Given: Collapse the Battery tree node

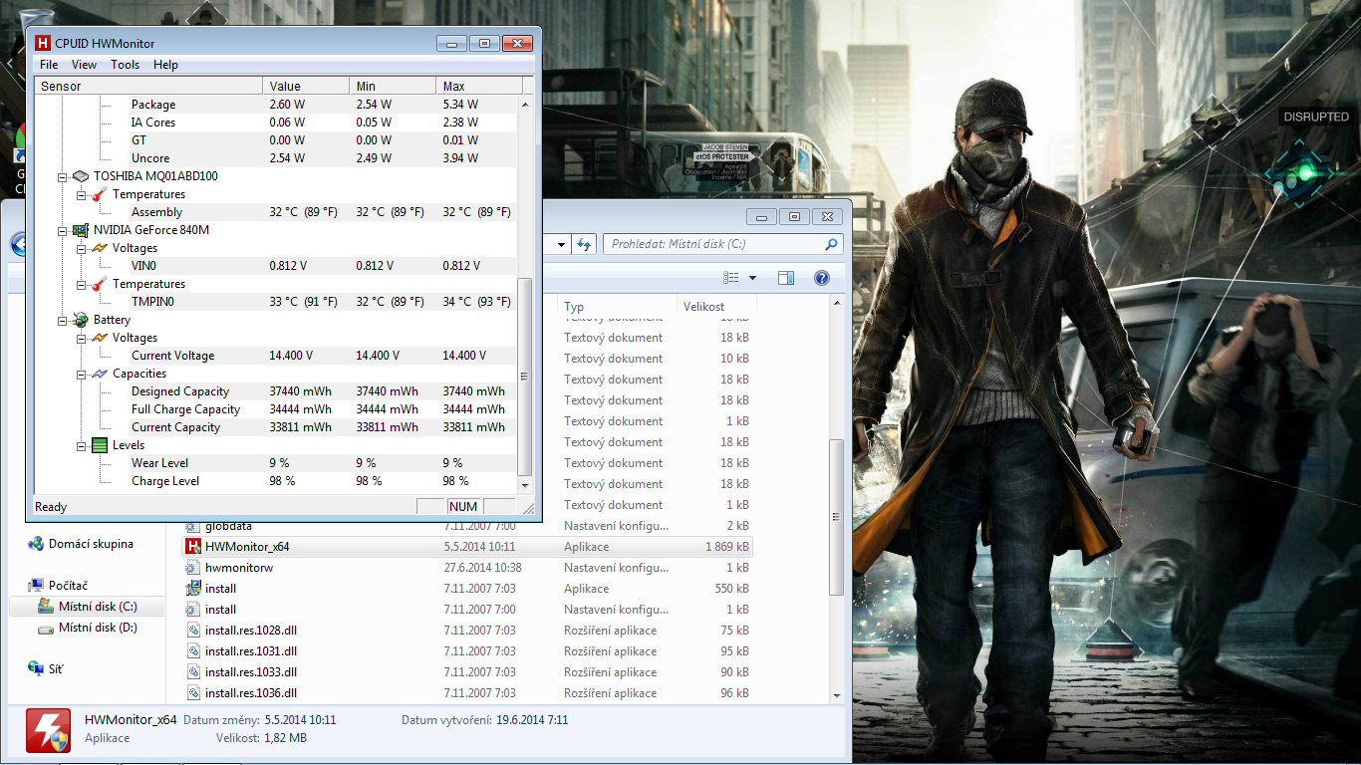Looking at the screenshot, I should (62, 320).
